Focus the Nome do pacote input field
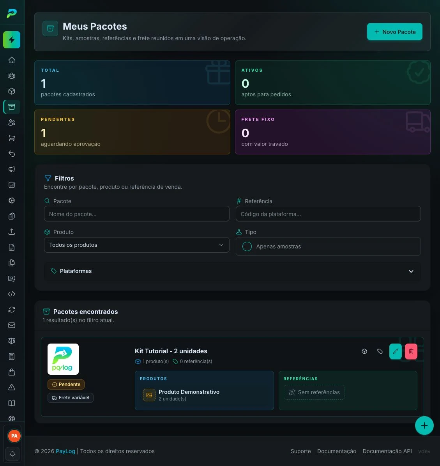Image resolution: width=440 pixels, height=466 pixels. click(x=137, y=214)
